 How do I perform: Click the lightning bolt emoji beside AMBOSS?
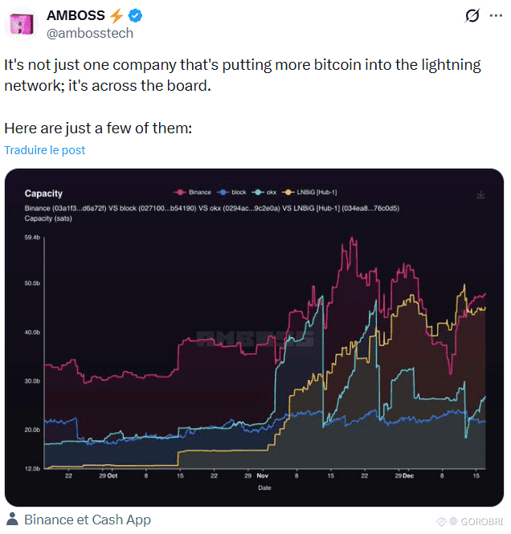point(117,16)
